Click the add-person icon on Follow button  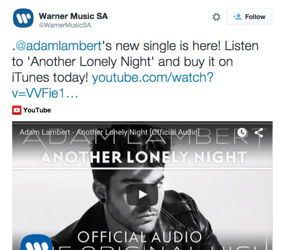pos(237,17)
